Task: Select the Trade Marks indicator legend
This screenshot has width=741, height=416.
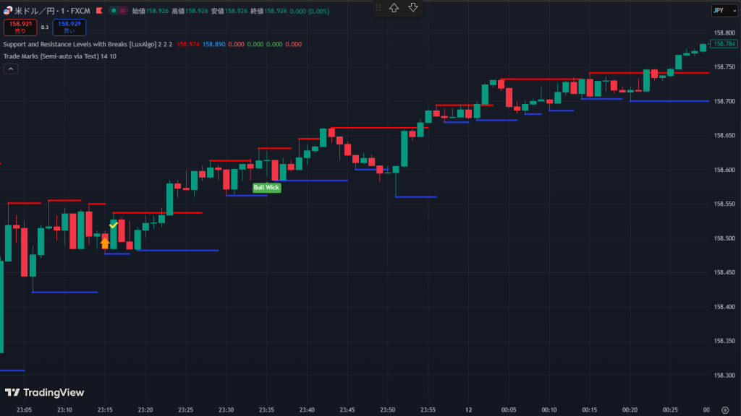Action: pyautogui.click(x=51, y=56)
